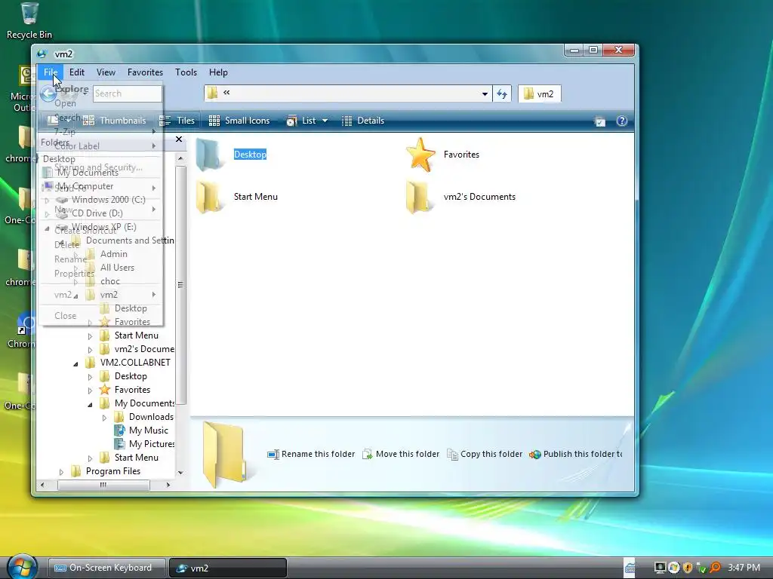The width and height of the screenshot is (773, 579).
Task: Click On-Screen Keyboard taskbar button
Action: click(106, 568)
